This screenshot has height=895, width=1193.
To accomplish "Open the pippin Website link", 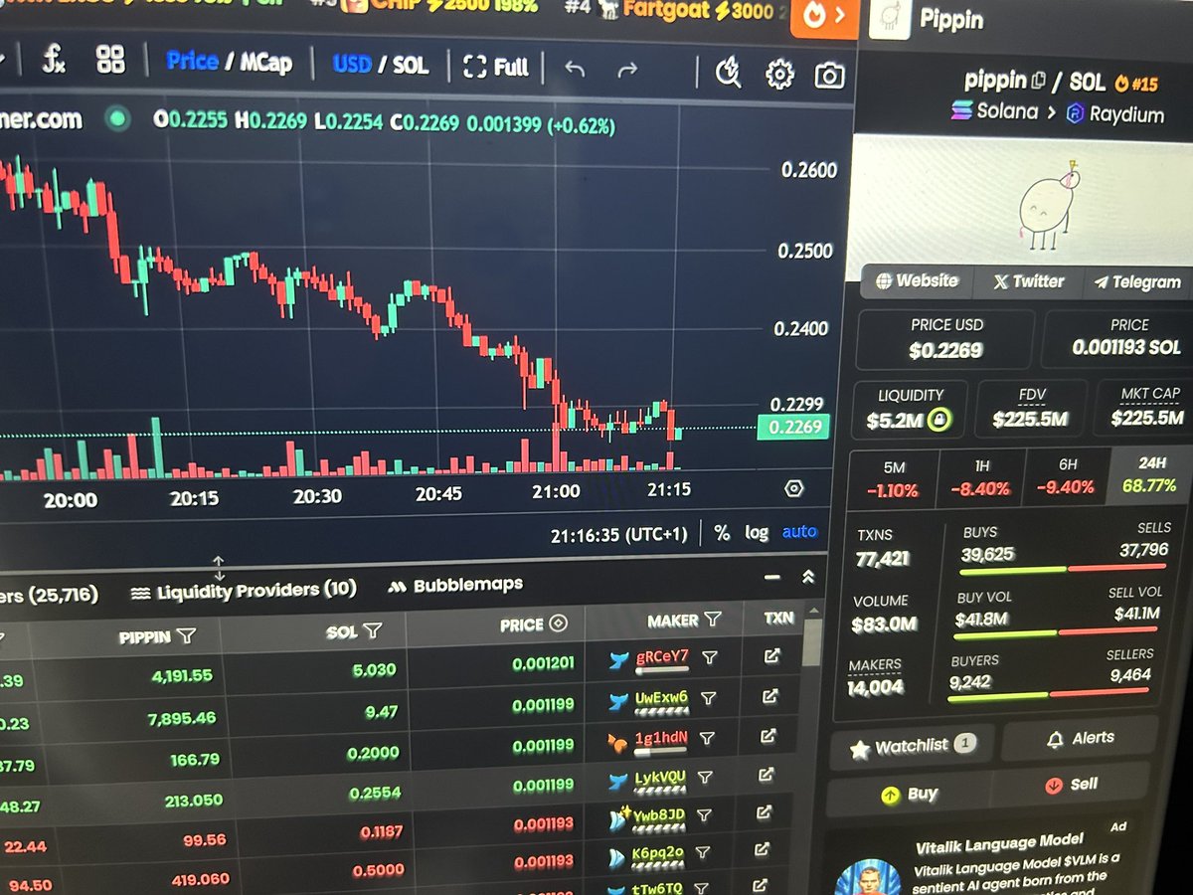I will [x=917, y=280].
